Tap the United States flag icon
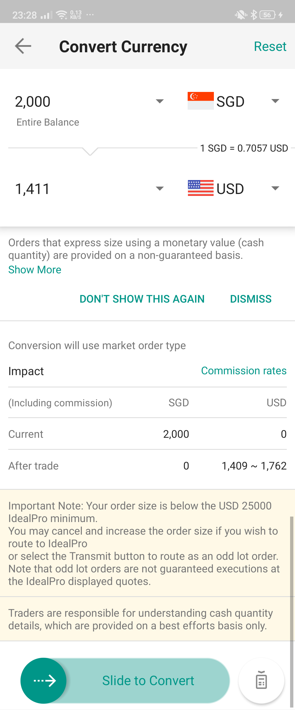The height and width of the screenshot is (710, 295). point(200,188)
